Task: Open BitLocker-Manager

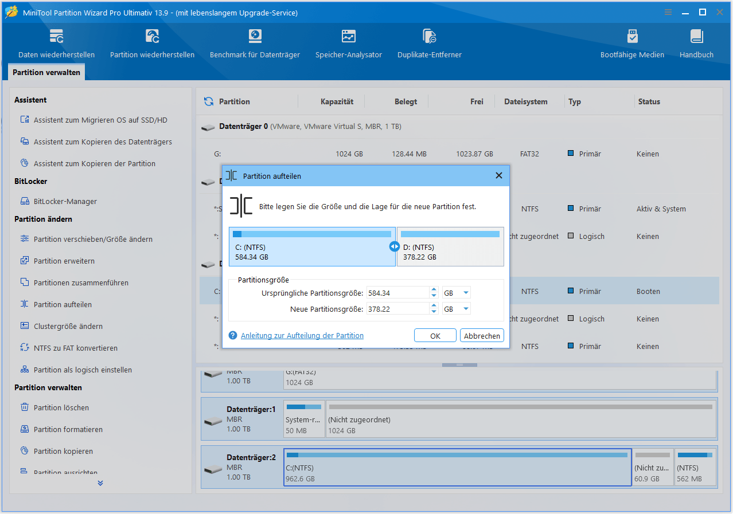Action: 65,201
